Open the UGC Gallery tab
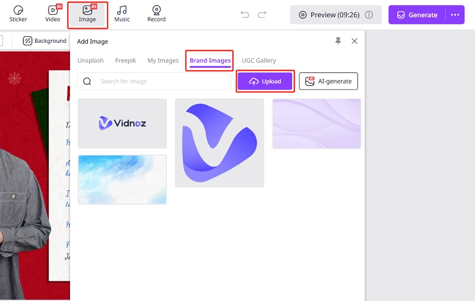 coord(258,61)
